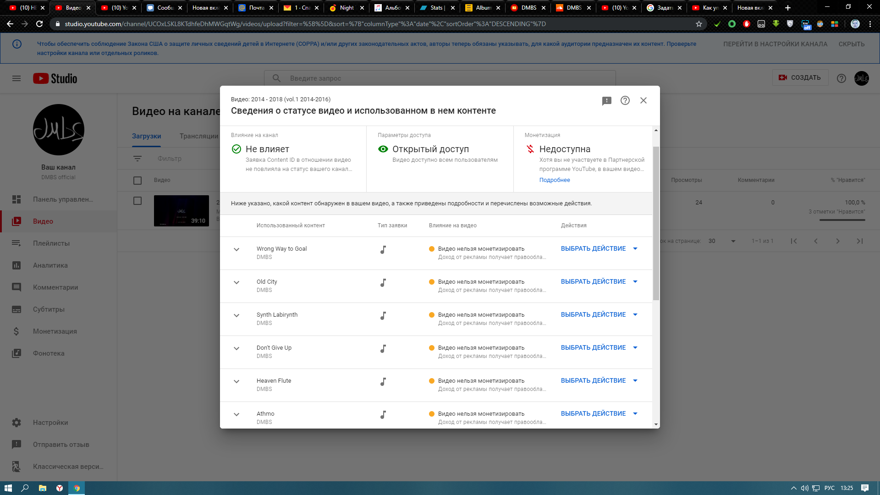Open a new Chrome tab
The height and width of the screenshot is (495, 880).
[788, 8]
